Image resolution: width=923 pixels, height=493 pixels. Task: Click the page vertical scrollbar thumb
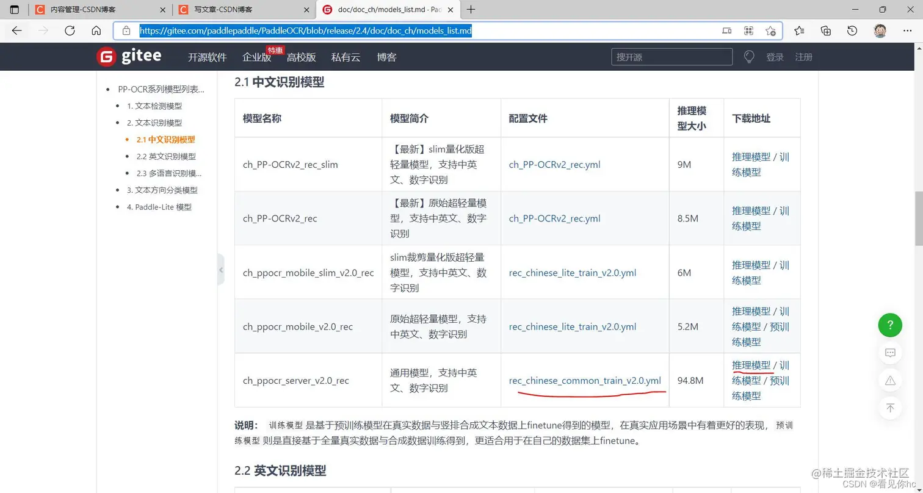coord(918,218)
